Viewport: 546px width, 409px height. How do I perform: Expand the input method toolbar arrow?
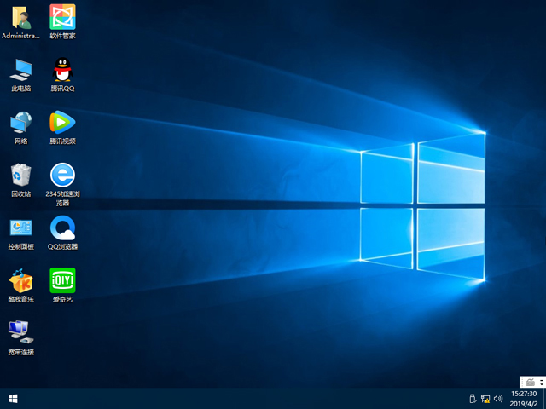click(539, 381)
